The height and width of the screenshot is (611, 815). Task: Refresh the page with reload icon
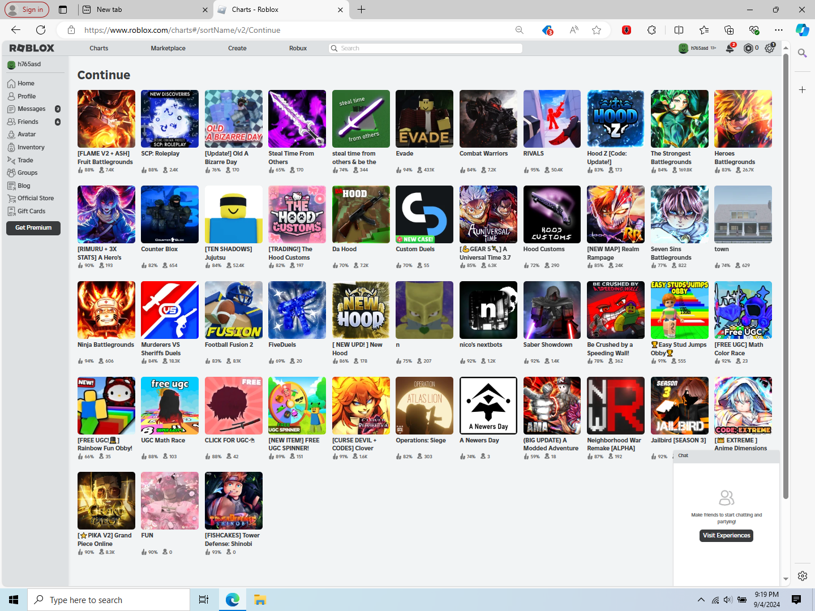pos(41,30)
